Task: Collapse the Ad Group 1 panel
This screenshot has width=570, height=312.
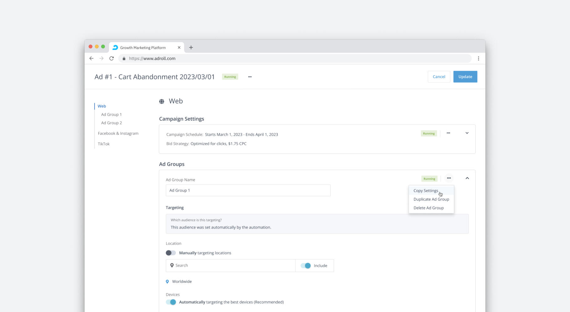Action: tap(467, 178)
